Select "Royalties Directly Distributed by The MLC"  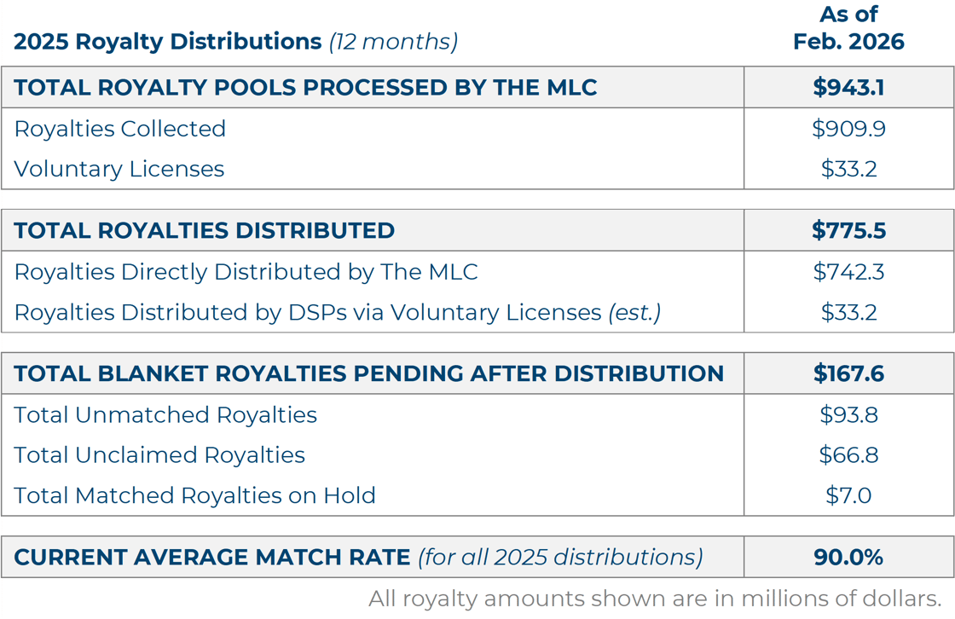pyautogui.click(x=246, y=272)
